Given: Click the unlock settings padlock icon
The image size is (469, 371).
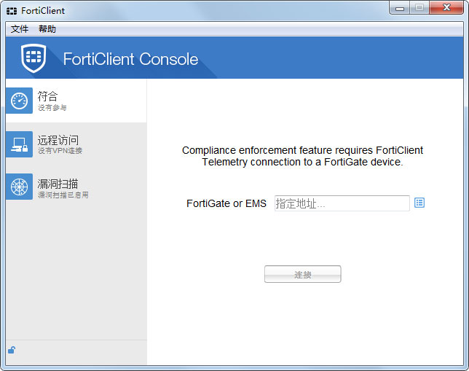Looking at the screenshot, I should [12, 350].
